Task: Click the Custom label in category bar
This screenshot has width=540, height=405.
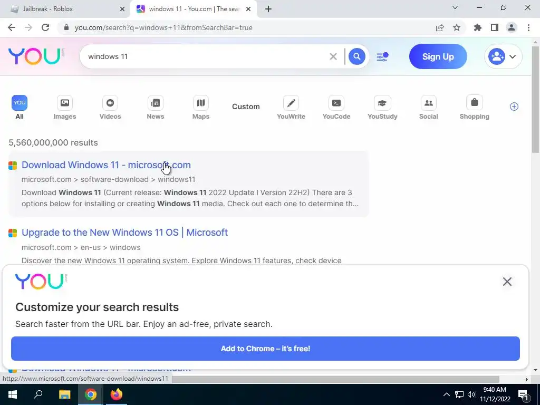Action: point(246,107)
